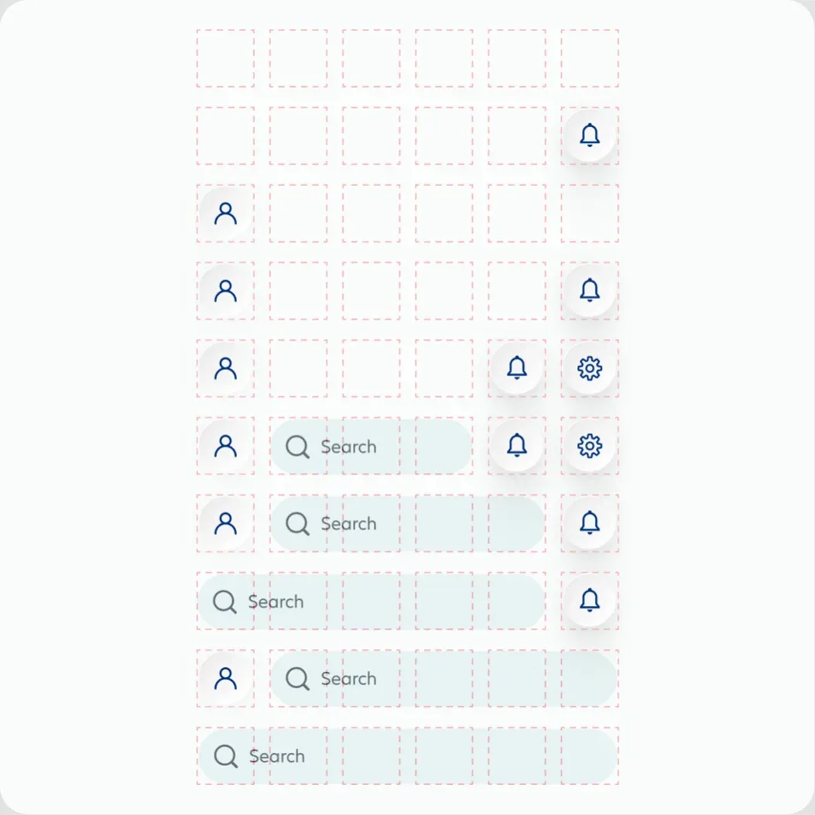
Task: Select the user icon in the row with user, search and bell only
Action: [x=225, y=523]
